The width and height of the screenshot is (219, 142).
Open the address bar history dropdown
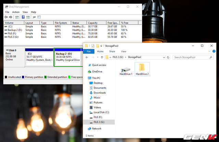point(163,57)
